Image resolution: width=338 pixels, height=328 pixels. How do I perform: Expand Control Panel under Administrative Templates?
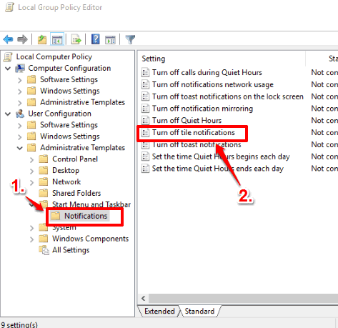31,159
